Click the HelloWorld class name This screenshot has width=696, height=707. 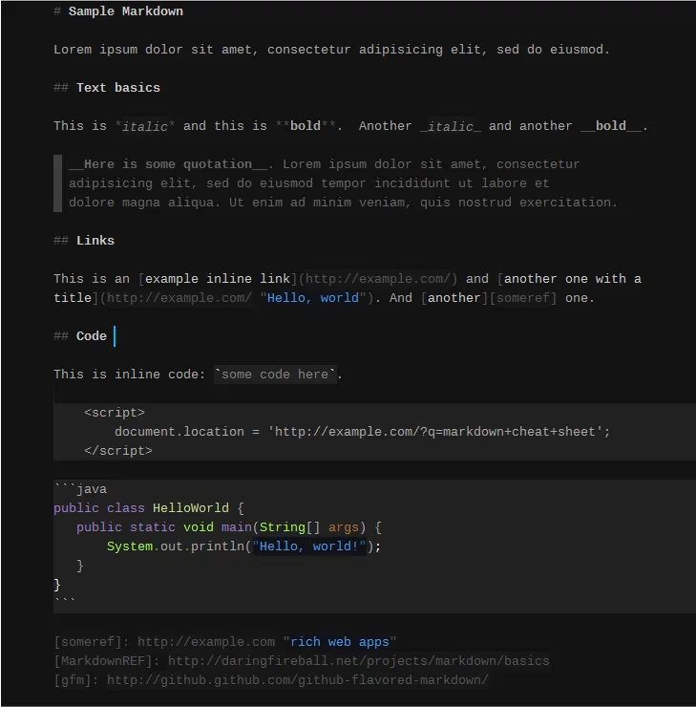coord(191,508)
